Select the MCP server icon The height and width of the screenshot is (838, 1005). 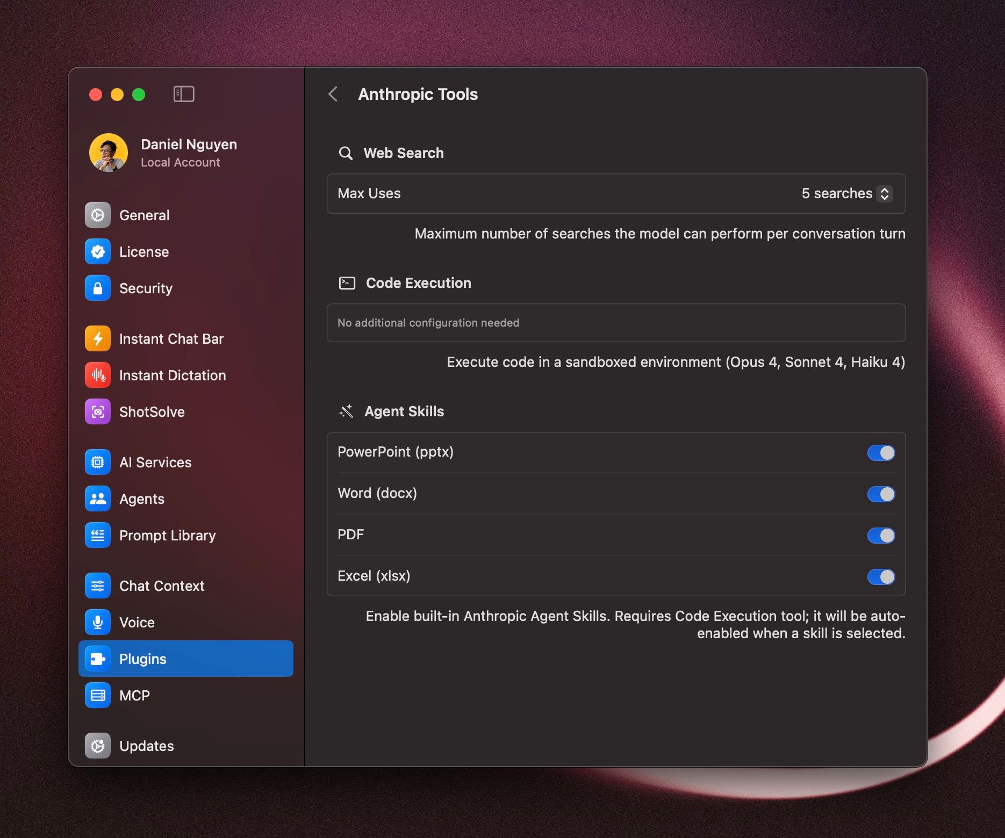(x=98, y=696)
